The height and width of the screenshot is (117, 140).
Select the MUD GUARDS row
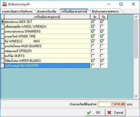[x=47, y=46]
